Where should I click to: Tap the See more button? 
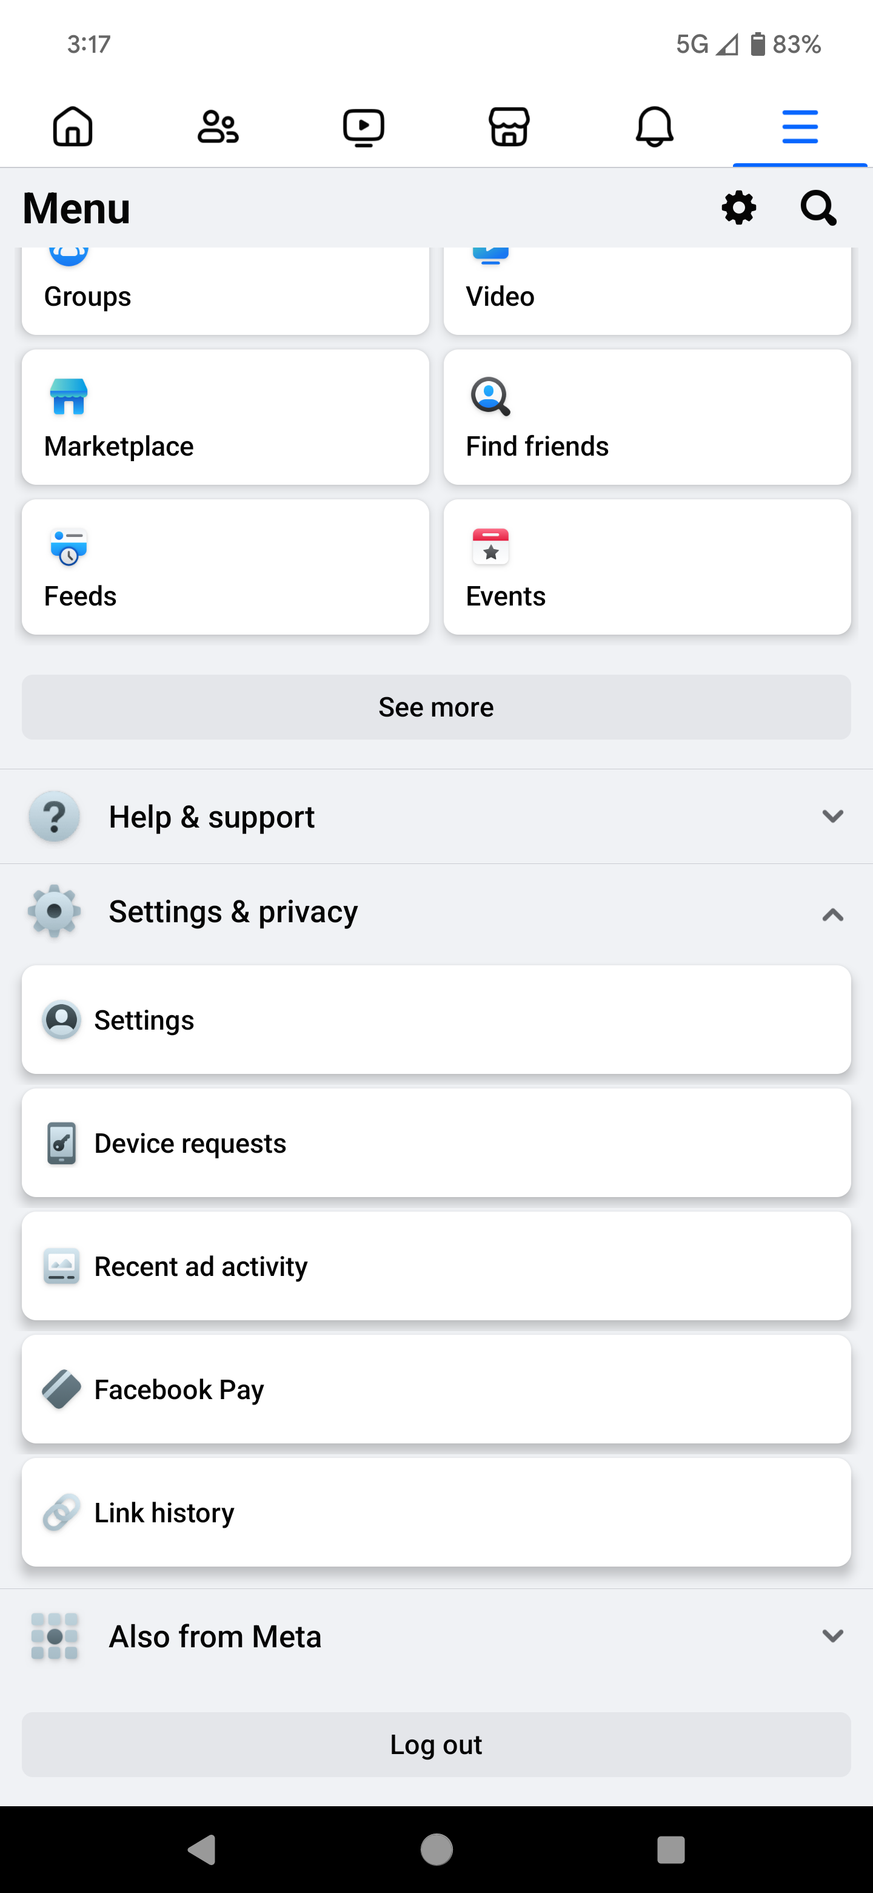pyautogui.click(x=436, y=706)
